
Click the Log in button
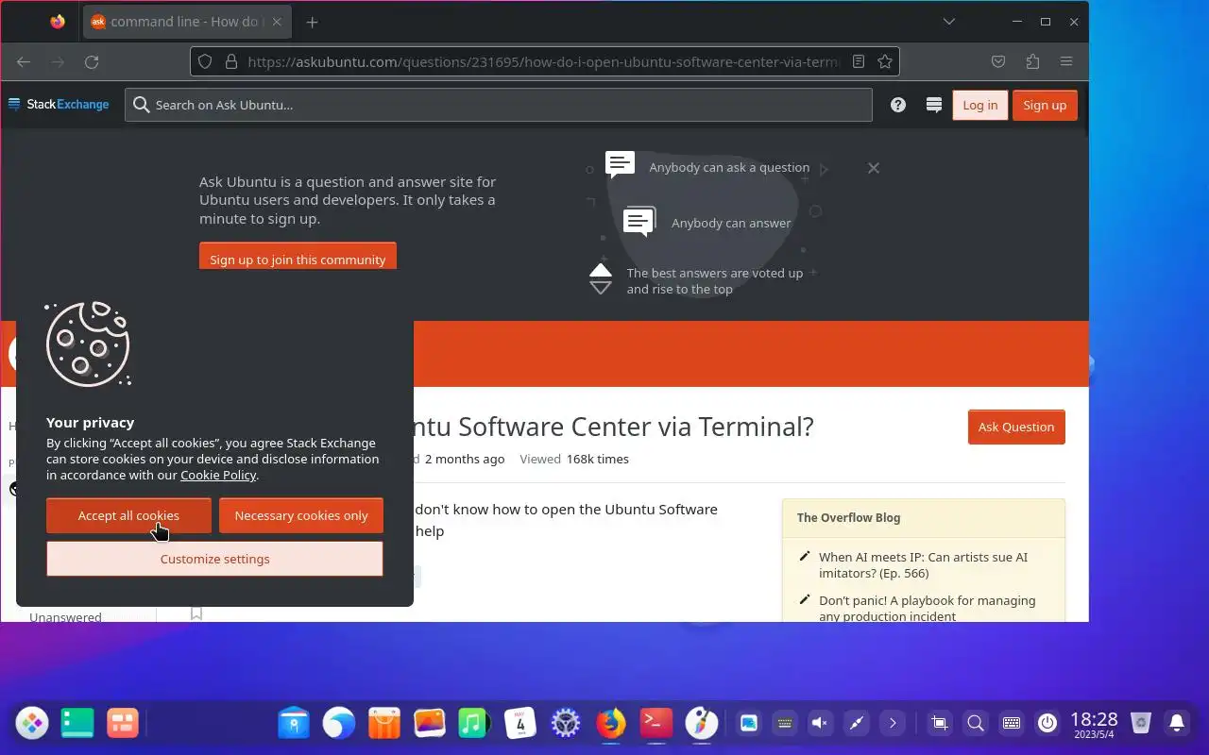(x=980, y=105)
